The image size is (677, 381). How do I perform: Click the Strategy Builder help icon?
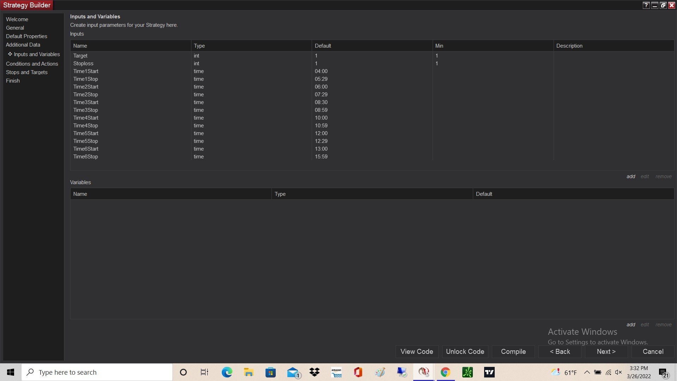pyautogui.click(x=646, y=5)
